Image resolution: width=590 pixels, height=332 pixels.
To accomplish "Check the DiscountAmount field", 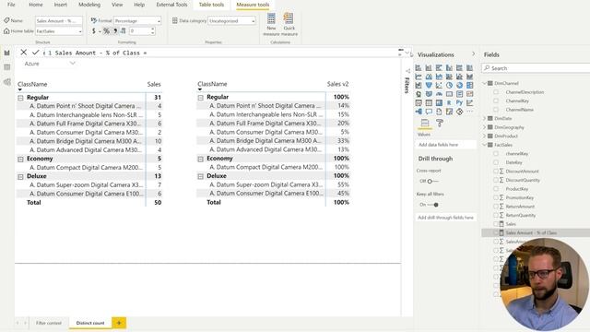I will (496, 171).
